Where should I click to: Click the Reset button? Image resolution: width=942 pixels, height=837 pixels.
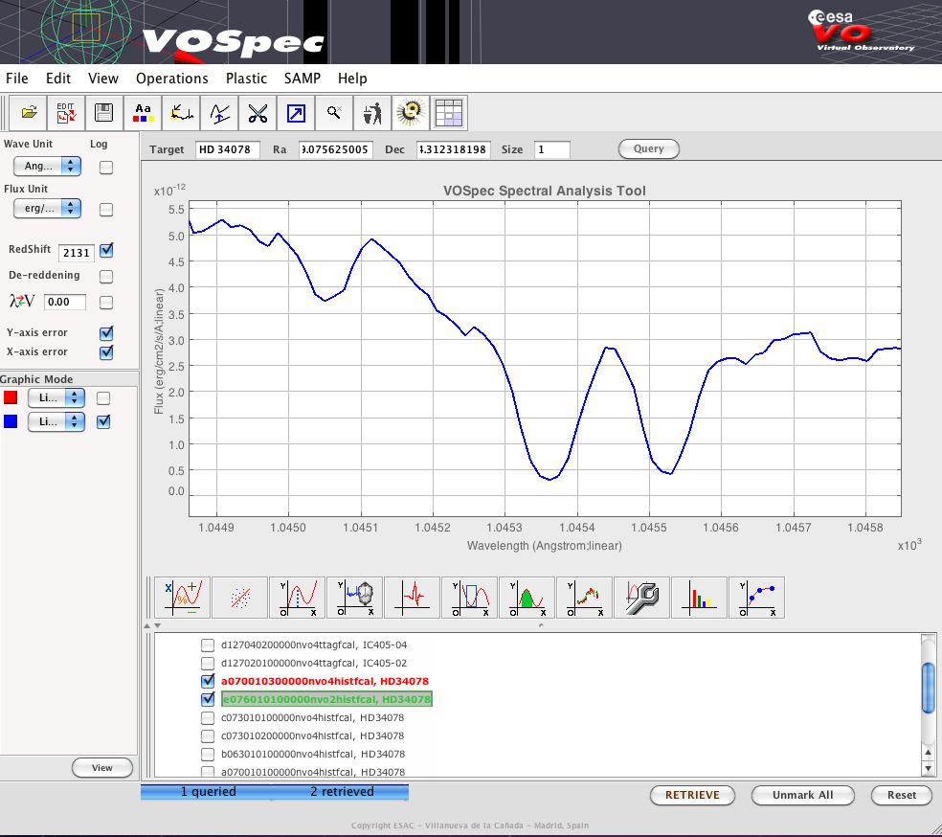click(x=902, y=795)
